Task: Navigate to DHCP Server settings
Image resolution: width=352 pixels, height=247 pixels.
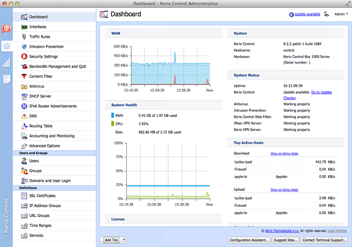Action: point(55,96)
